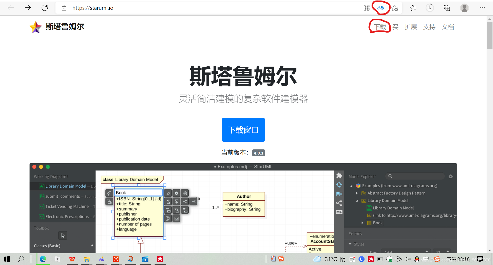The image size is (493, 265).
Task: Switch to Microsoft Edge in taskbar
Action: (x=43, y=259)
